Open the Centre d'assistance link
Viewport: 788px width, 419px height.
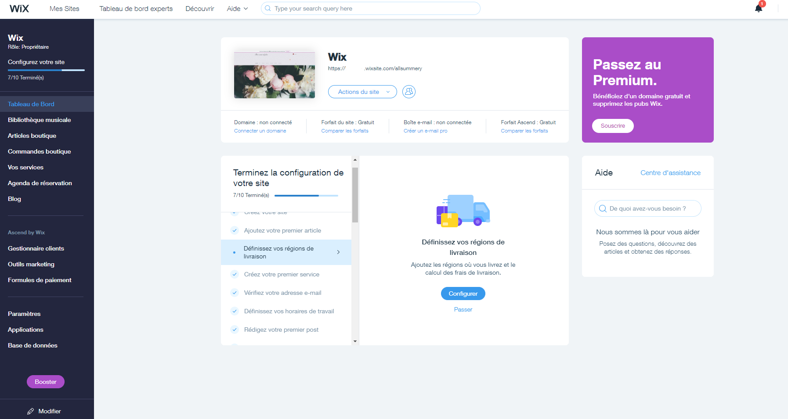pos(670,173)
